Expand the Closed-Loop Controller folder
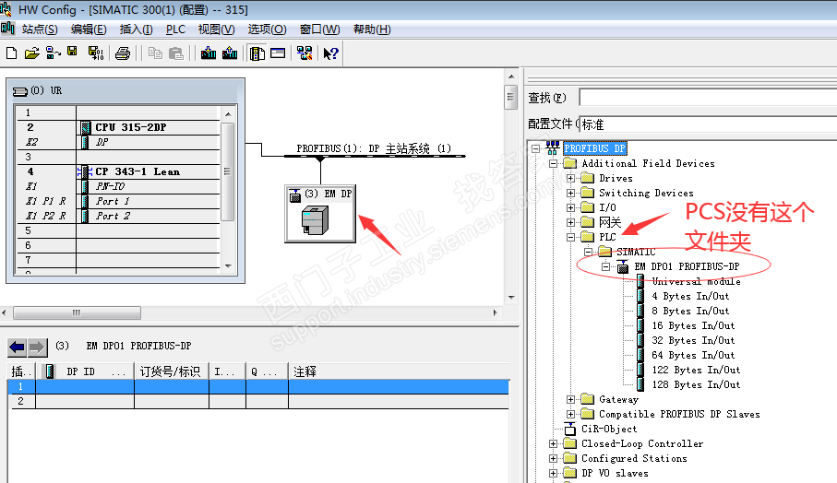 (553, 443)
